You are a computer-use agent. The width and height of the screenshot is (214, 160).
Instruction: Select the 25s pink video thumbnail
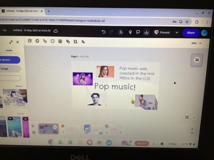tap(26, 127)
